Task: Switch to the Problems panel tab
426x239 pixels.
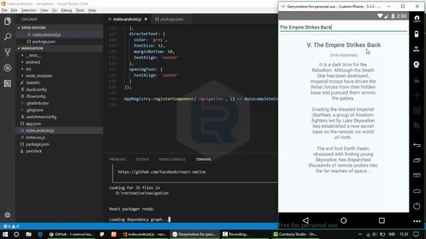Action: click(118, 159)
